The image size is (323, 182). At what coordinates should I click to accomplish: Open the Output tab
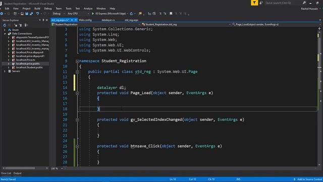(x=18, y=173)
